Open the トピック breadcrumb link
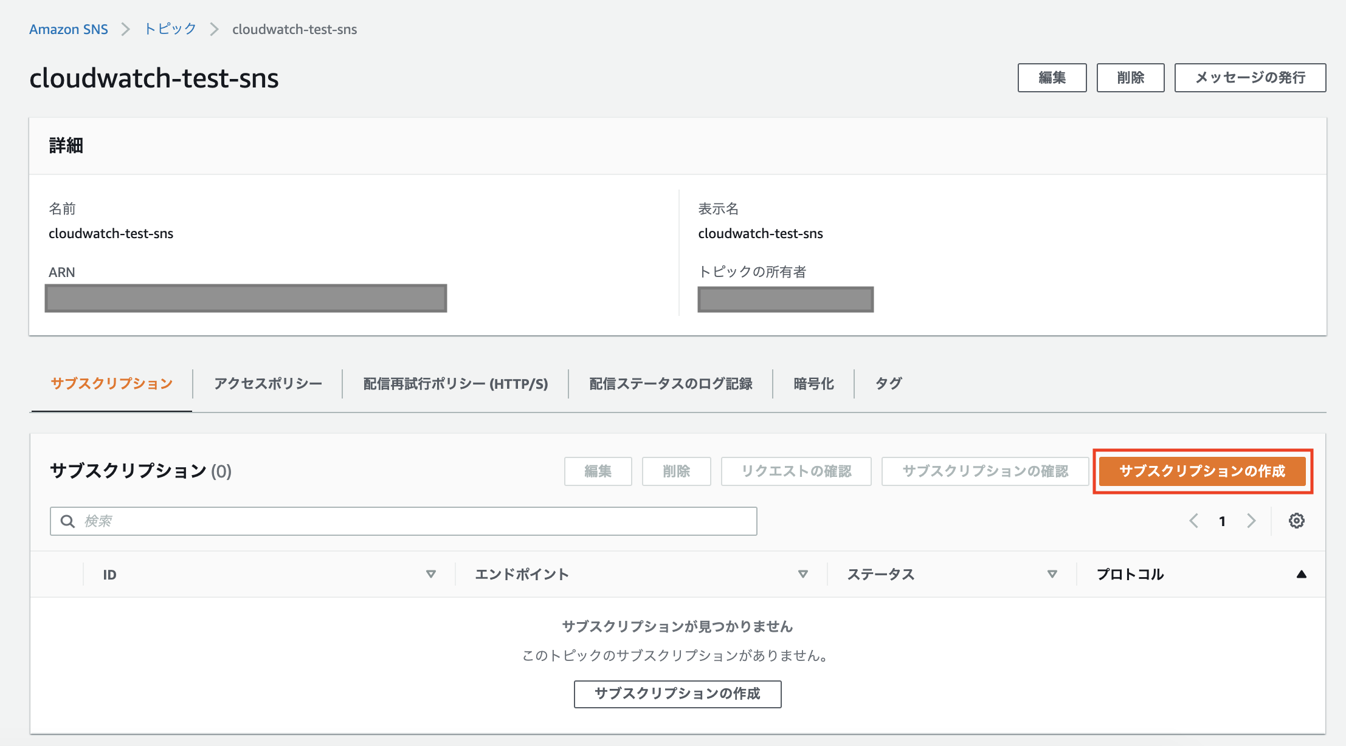1346x746 pixels. (170, 29)
